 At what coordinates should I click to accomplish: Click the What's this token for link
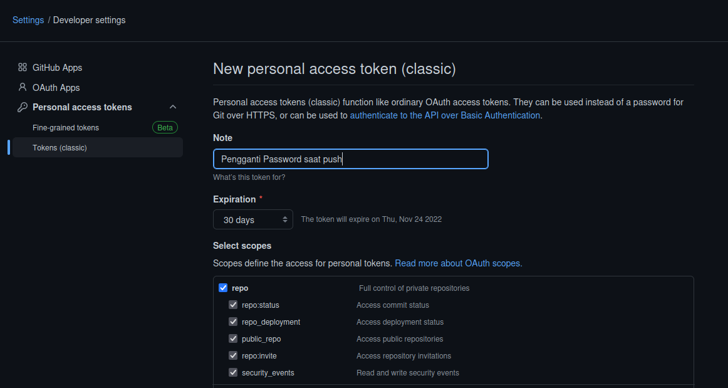pos(249,177)
